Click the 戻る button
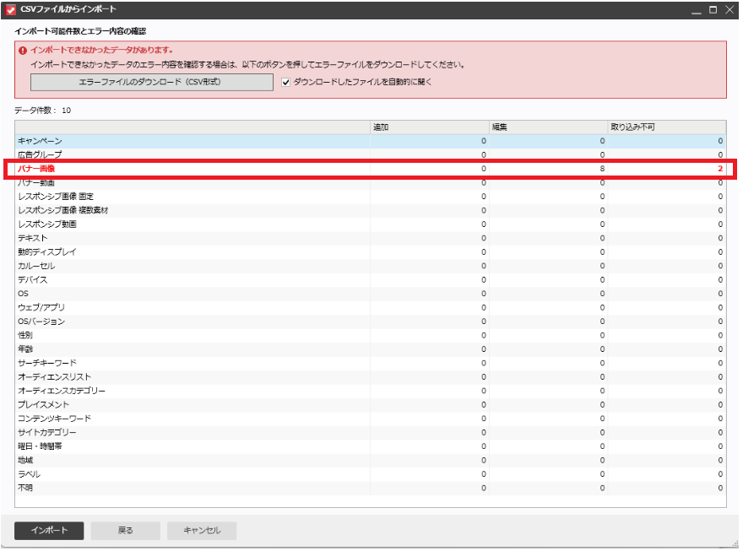 tap(125, 531)
